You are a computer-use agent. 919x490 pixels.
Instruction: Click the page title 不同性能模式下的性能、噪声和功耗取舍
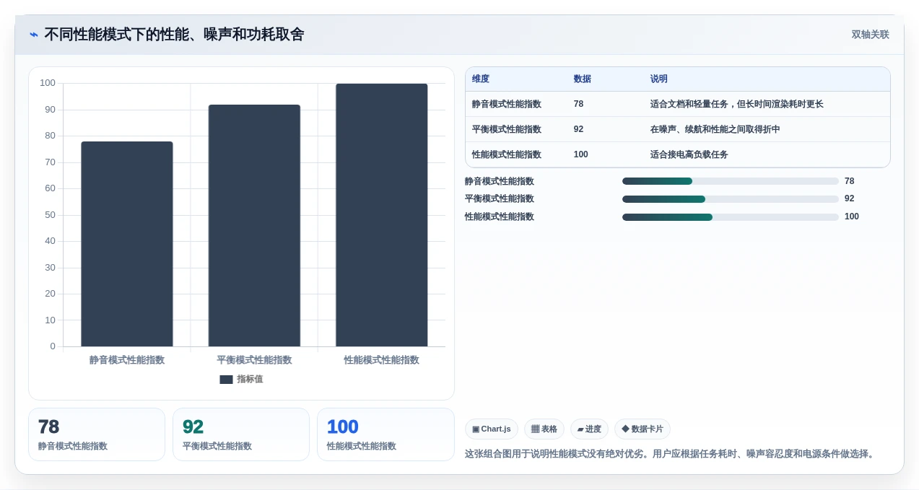click(x=174, y=34)
